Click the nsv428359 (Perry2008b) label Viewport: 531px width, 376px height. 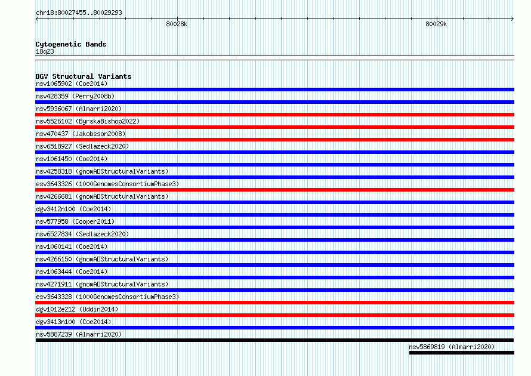point(75,96)
